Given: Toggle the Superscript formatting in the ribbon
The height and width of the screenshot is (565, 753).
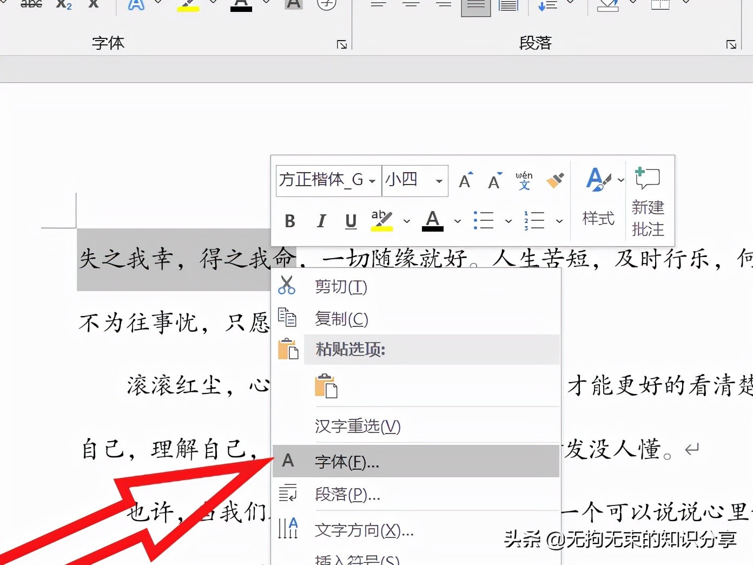Looking at the screenshot, I should pyautogui.click(x=93, y=5).
